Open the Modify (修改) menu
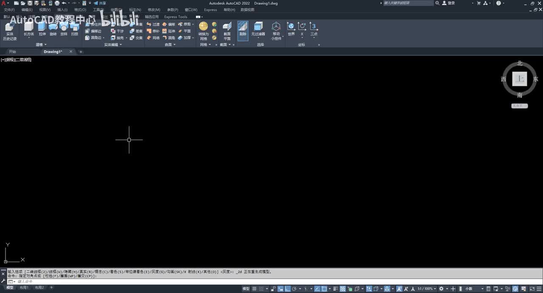The width and height of the screenshot is (543, 293). pyautogui.click(x=154, y=10)
